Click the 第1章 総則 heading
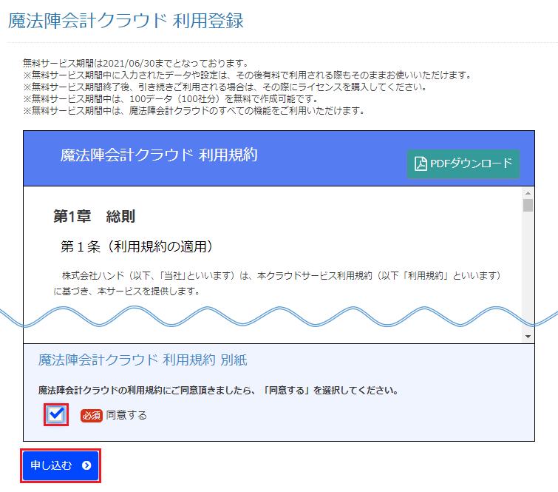558x492 pixels. tap(94, 216)
